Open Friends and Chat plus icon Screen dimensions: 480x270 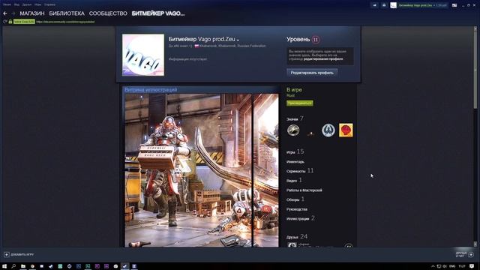click(x=471, y=255)
